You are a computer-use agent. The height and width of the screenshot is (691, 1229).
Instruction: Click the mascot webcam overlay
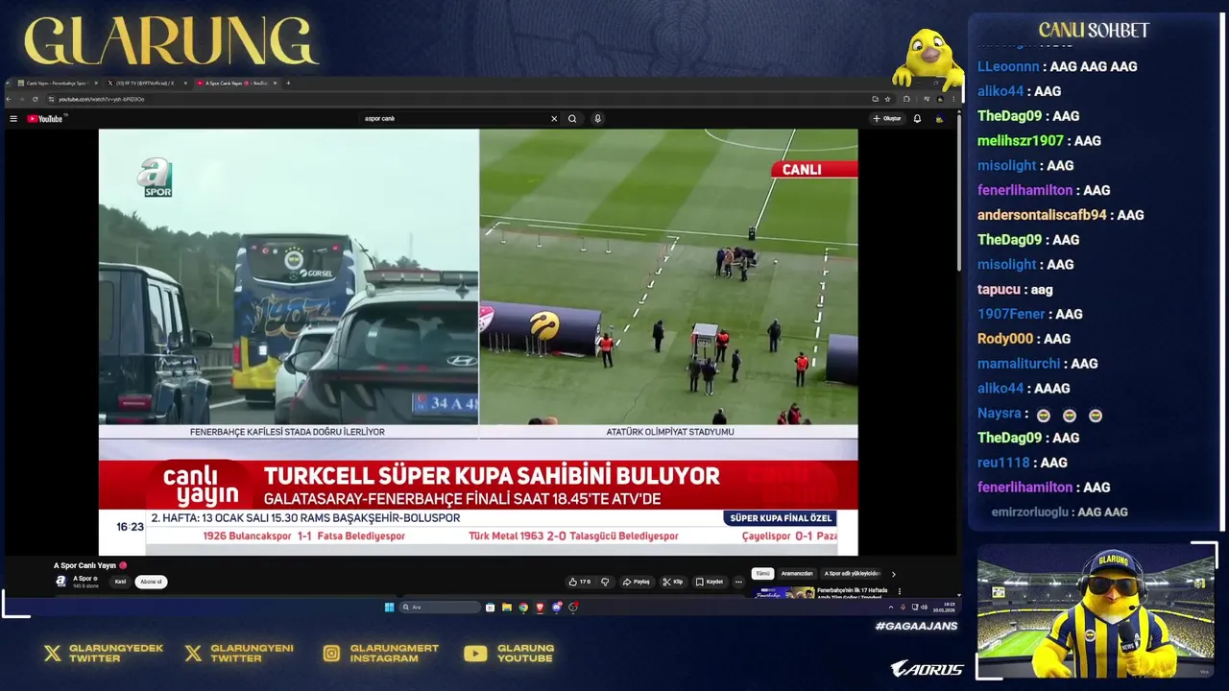1096,611
